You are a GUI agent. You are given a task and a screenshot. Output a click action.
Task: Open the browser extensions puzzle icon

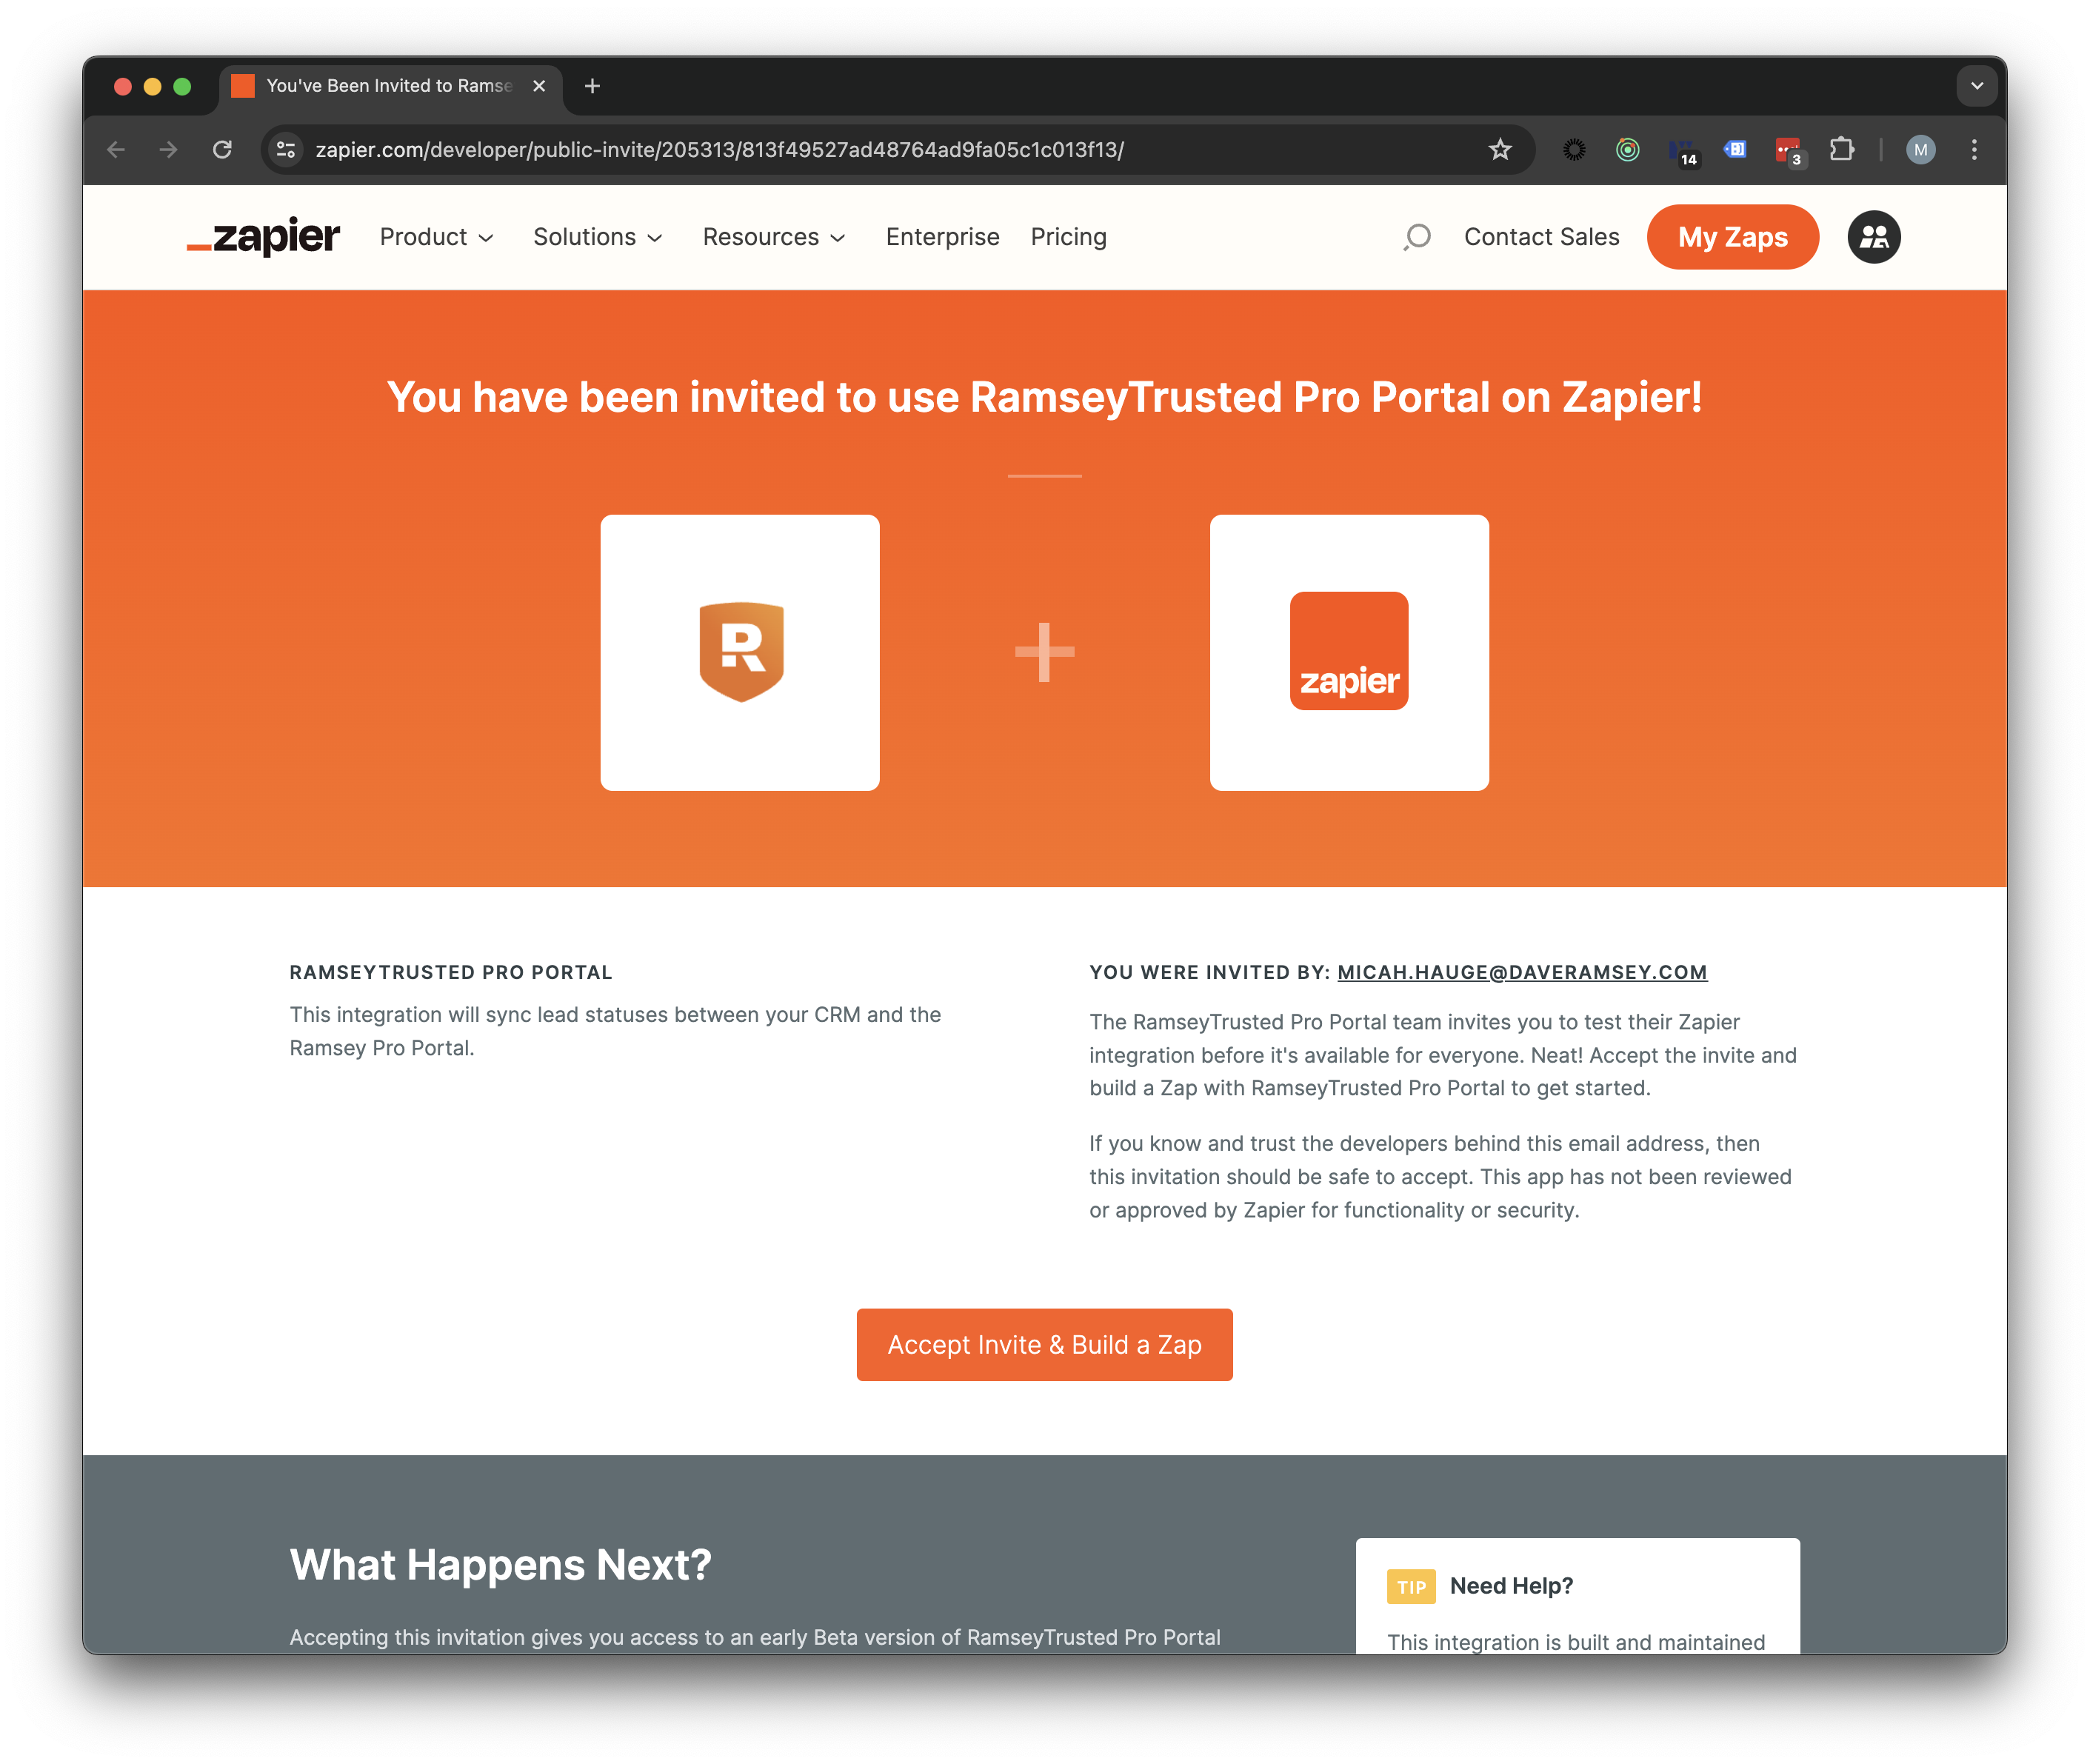click(1841, 150)
